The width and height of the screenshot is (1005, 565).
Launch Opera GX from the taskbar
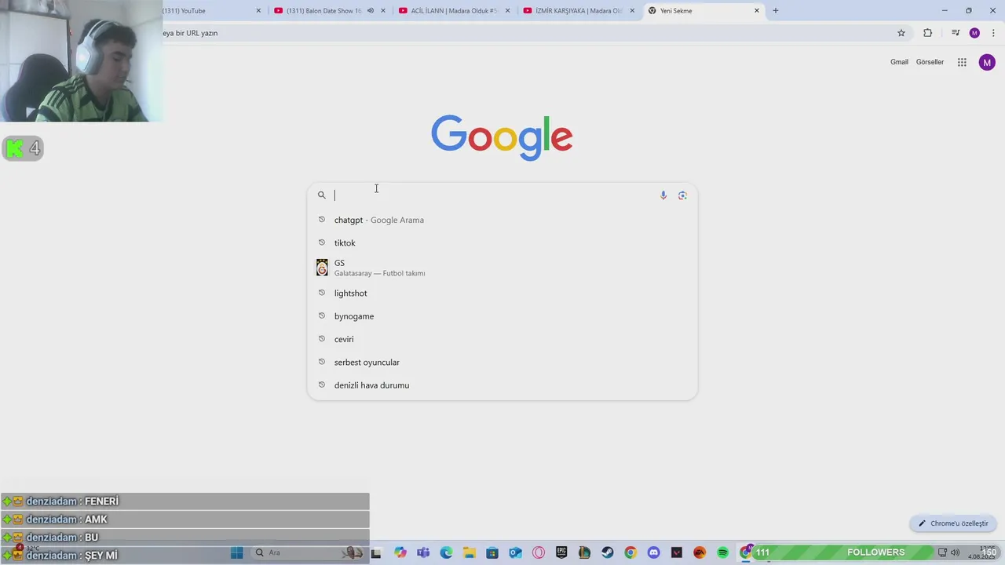point(539,552)
